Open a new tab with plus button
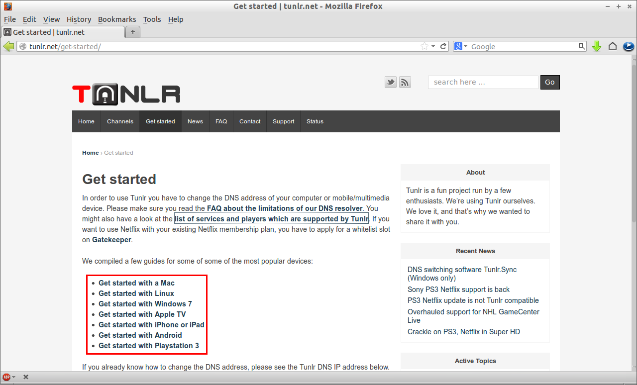The width and height of the screenshot is (637, 385). (133, 32)
